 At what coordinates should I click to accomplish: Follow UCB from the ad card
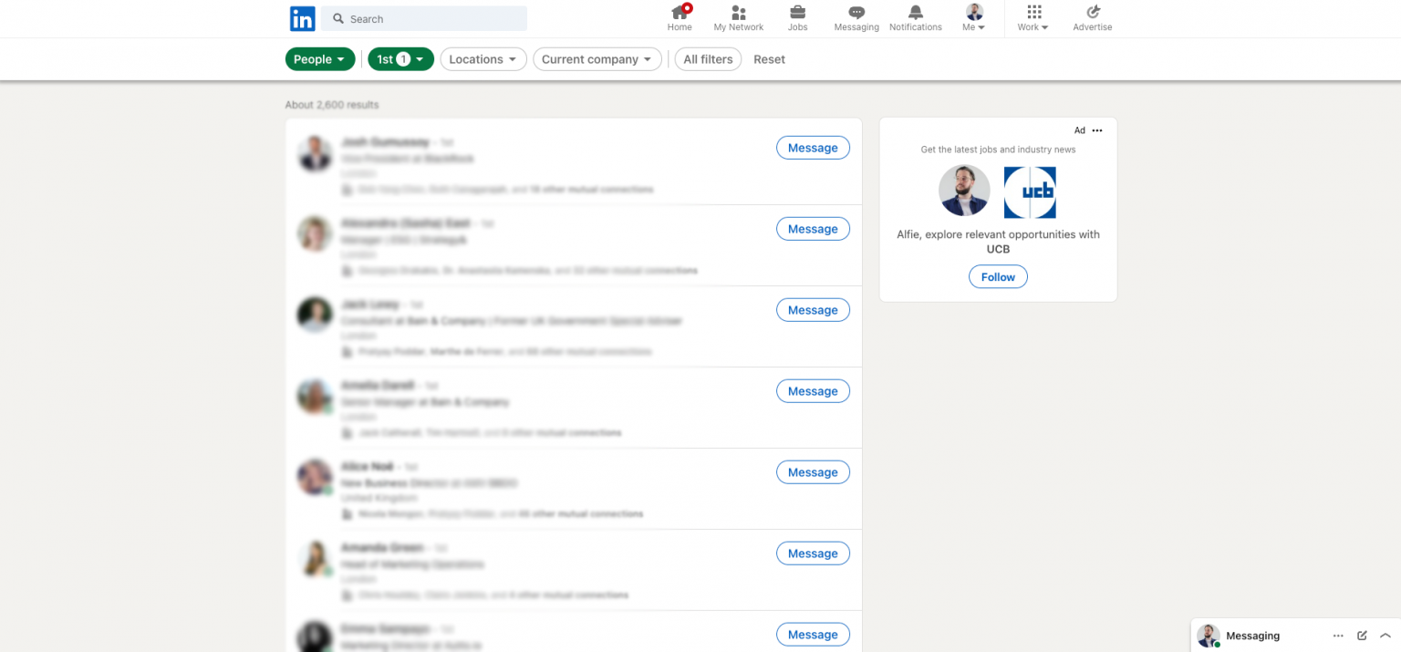click(x=998, y=276)
